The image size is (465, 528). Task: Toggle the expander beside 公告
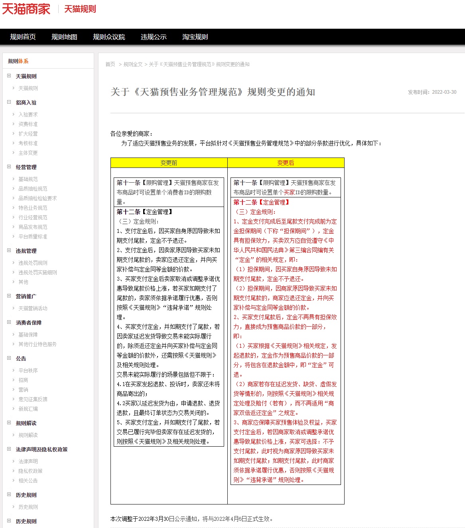[9, 358]
